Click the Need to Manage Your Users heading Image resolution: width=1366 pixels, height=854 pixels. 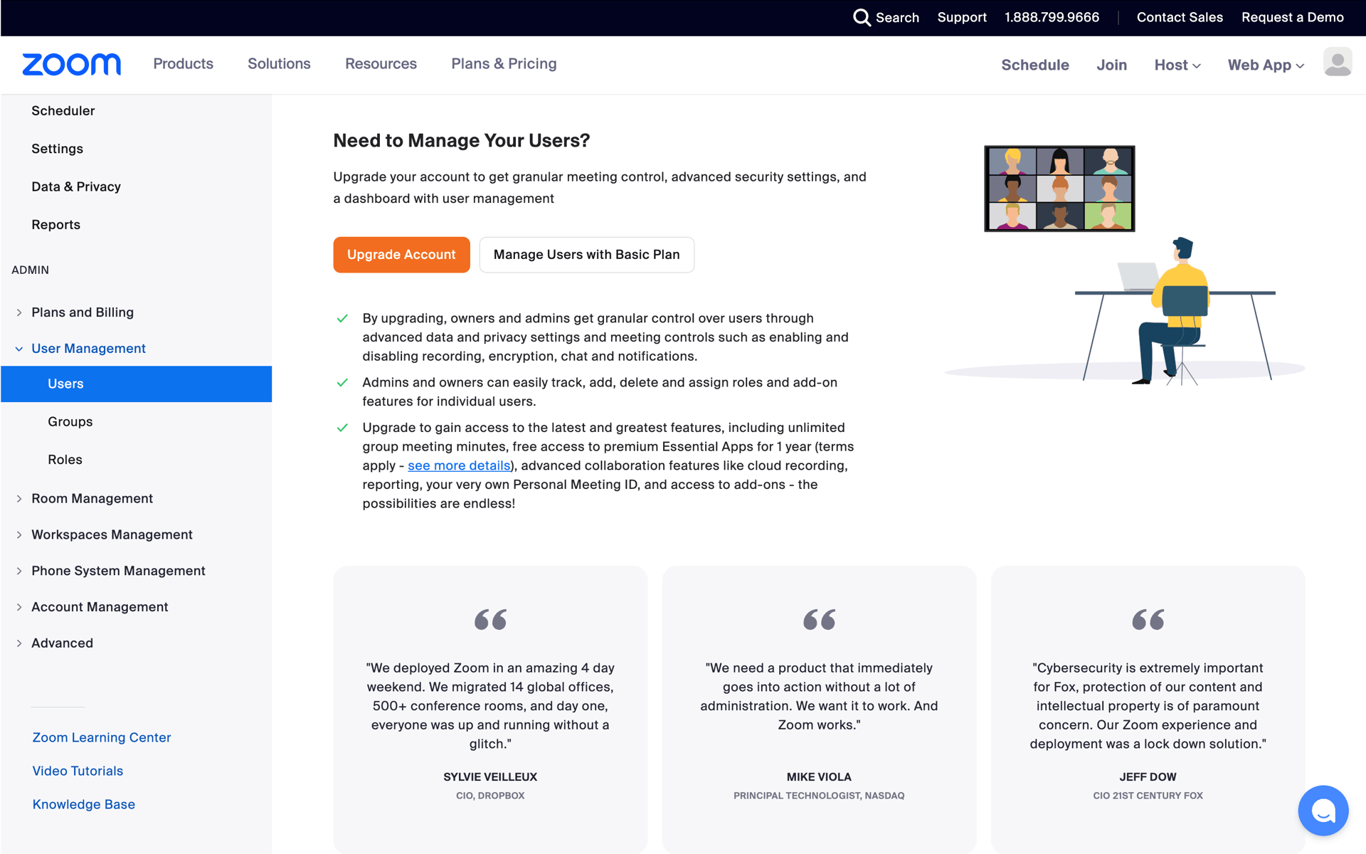[461, 141]
